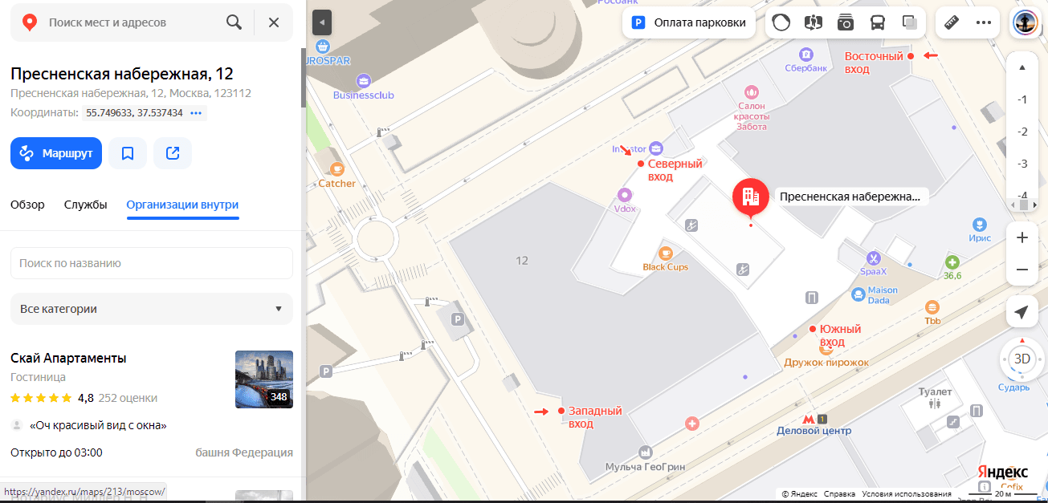Expand the Все категории dropdown
The height and width of the screenshot is (503, 1048).
tap(152, 309)
